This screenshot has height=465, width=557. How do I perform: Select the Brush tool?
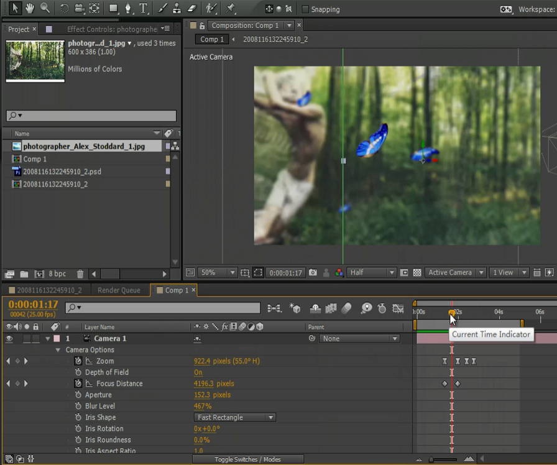162,8
